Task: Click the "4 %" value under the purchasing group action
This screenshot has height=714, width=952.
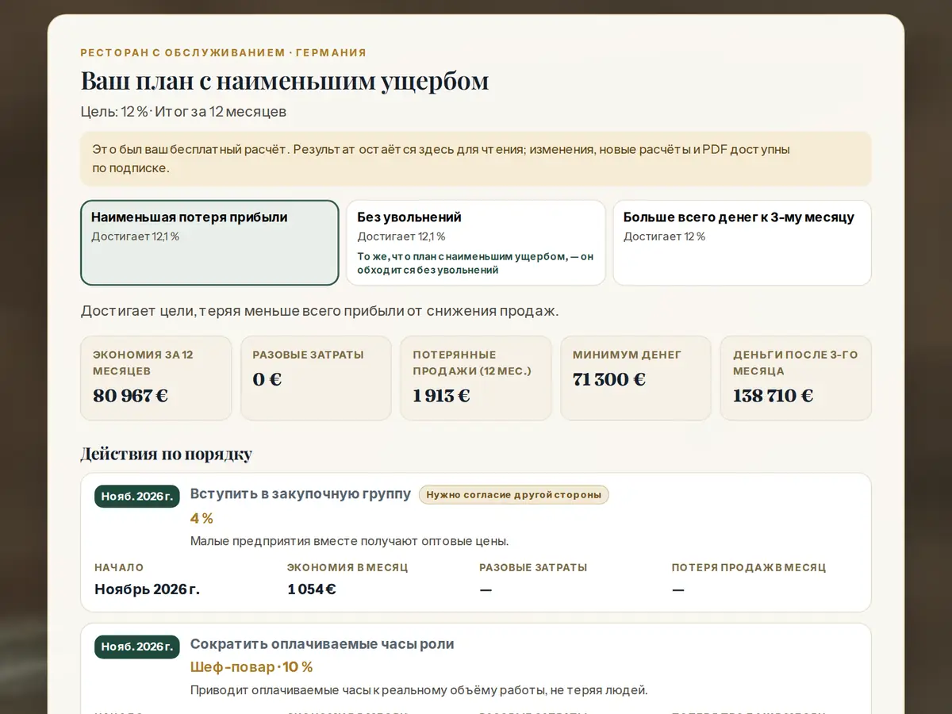Action: (x=202, y=519)
